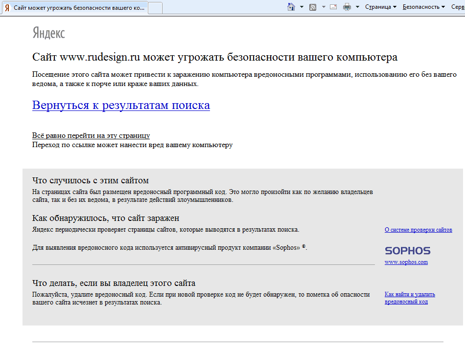
Task: Click 'Вернуться к результатам поиска' link
Action: click(121, 105)
